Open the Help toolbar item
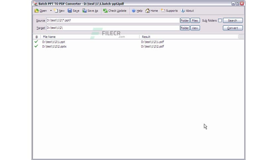This screenshot has height=160, width=277. point(137,11)
